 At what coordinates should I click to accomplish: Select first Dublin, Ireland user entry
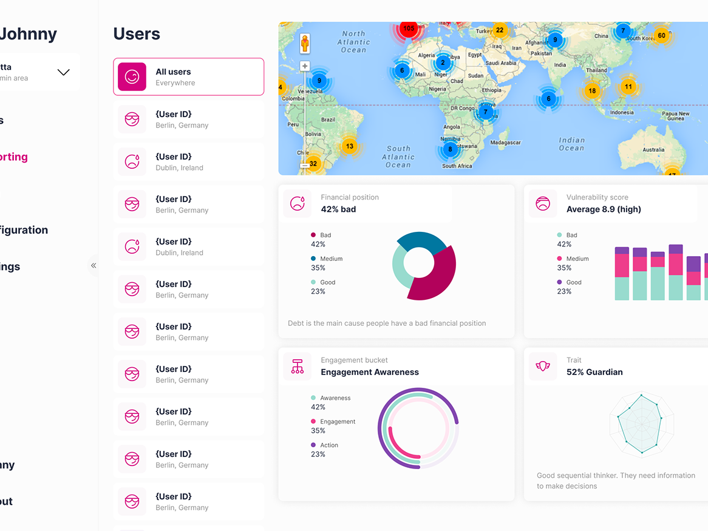click(188, 162)
